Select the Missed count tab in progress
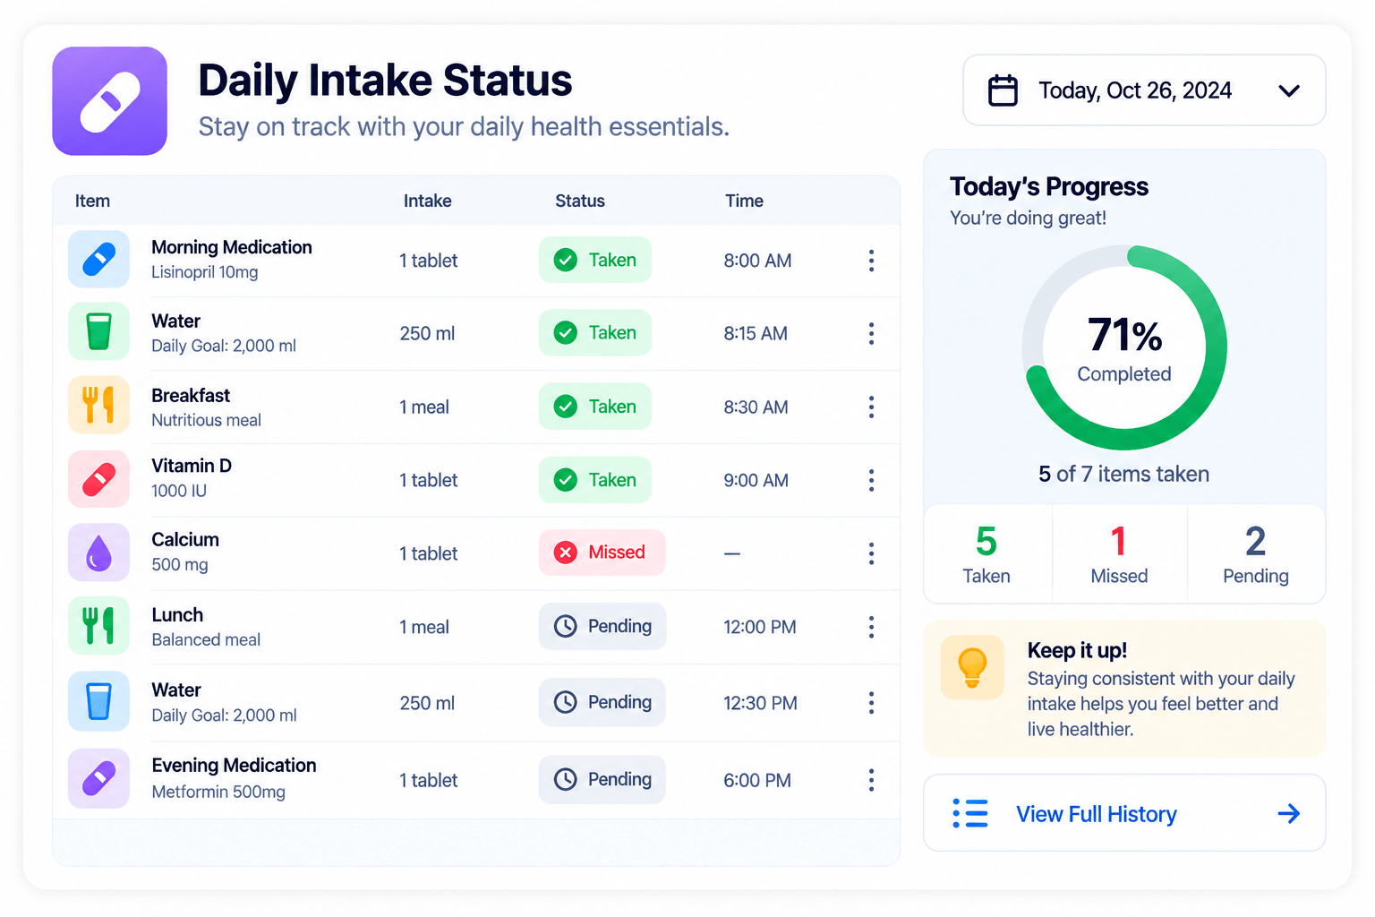 click(x=1119, y=554)
